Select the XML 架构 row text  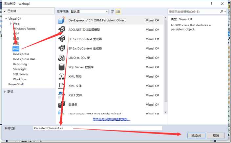tap(75, 76)
